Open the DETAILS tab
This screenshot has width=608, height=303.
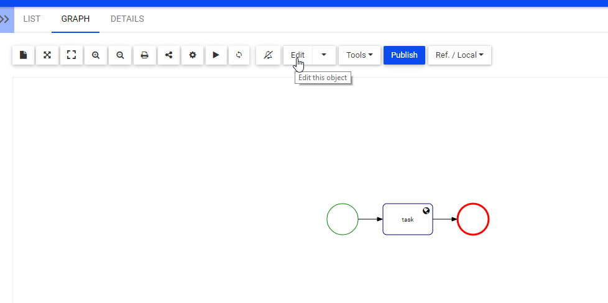pyautogui.click(x=127, y=19)
